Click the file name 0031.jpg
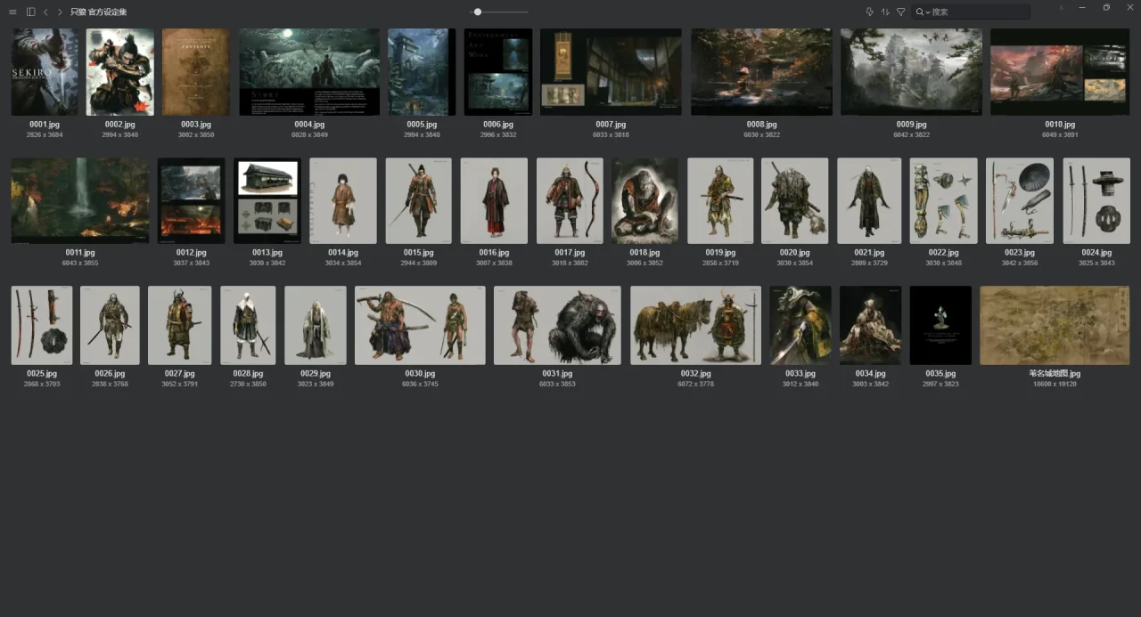 pyautogui.click(x=558, y=374)
